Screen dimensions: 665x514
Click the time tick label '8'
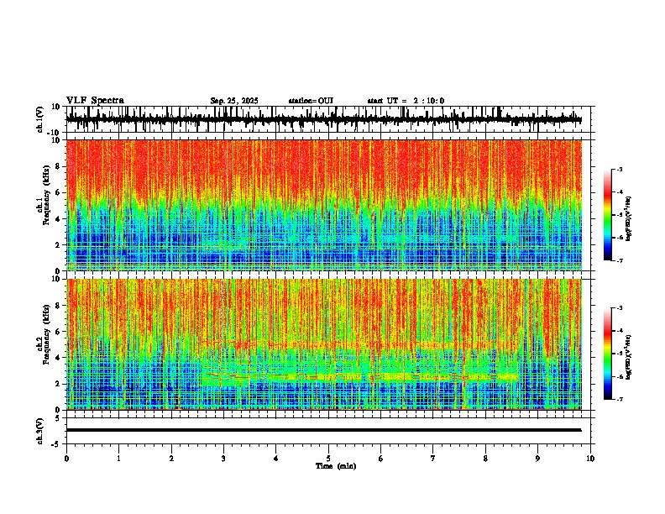pyautogui.click(x=485, y=459)
